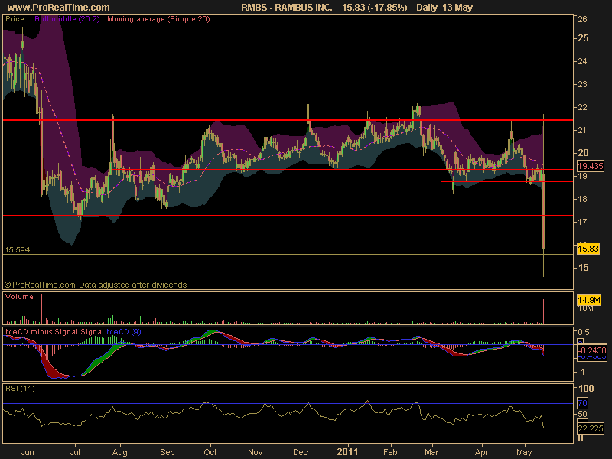
Task: Click the blue MACD (9) label
Action: (124, 332)
